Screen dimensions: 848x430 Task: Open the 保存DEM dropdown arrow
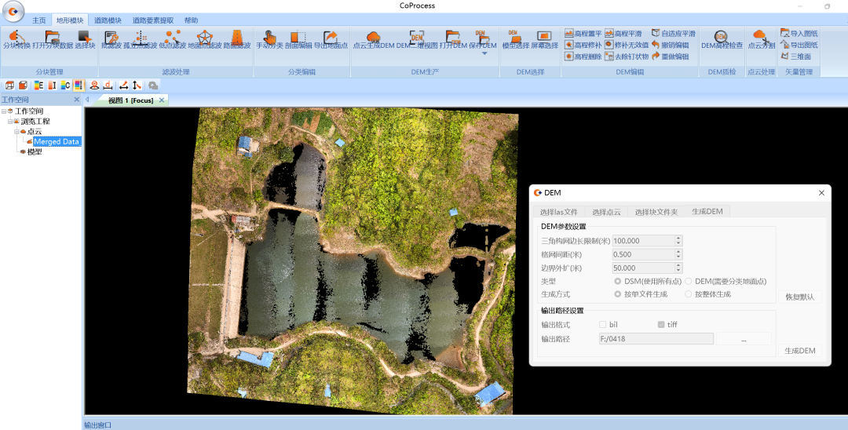tap(484, 53)
